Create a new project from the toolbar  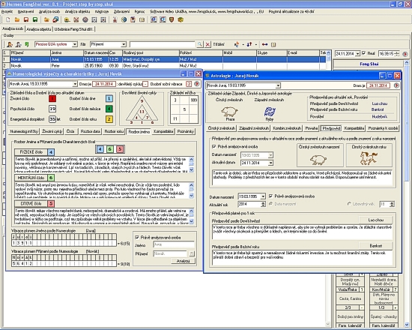coord(8,19)
